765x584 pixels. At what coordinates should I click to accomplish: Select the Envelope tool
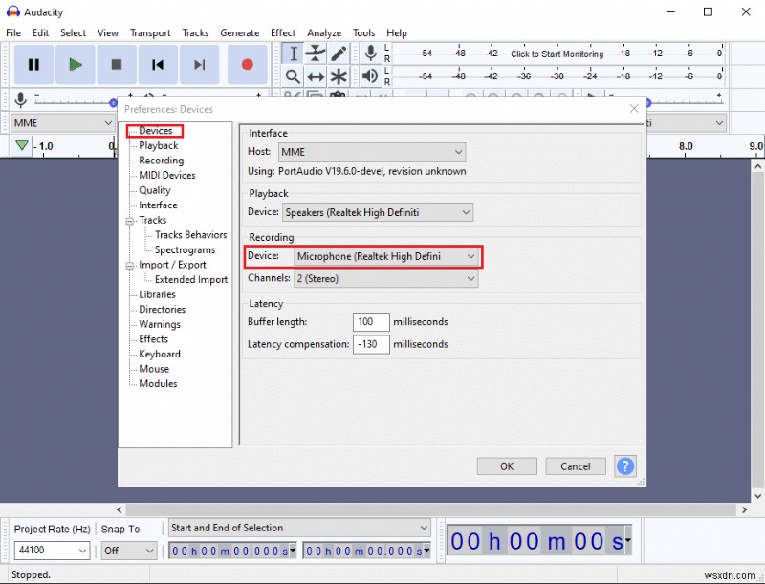316,54
